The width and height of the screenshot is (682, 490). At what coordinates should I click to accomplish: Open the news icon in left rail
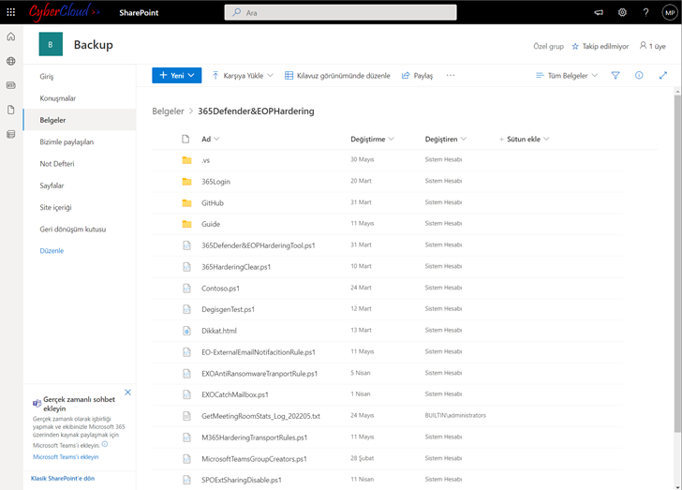11,85
